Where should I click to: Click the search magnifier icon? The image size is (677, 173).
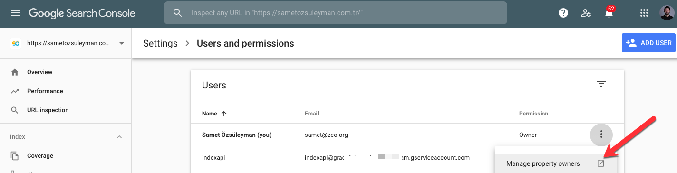[x=178, y=13]
